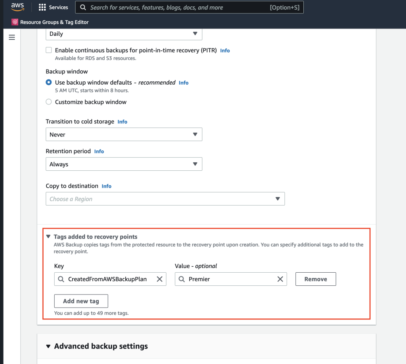Remove the CreatedFromAWSBackupPlan tag
The width and height of the screenshot is (406, 364).
click(x=316, y=279)
